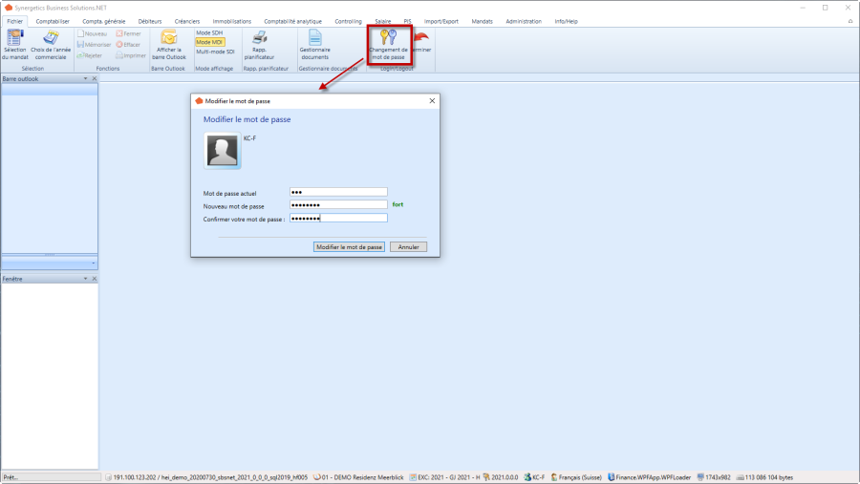The image size is (860, 484).
Task: Click the database server entry in the status bar
Action: (x=206, y=477)
